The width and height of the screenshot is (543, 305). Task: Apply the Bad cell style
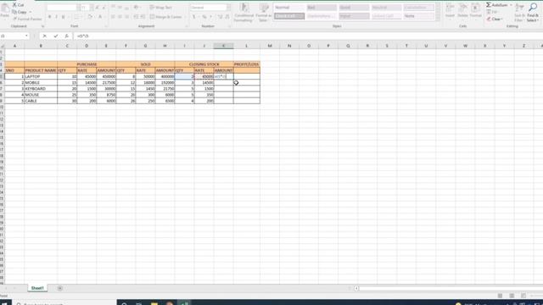322,8
